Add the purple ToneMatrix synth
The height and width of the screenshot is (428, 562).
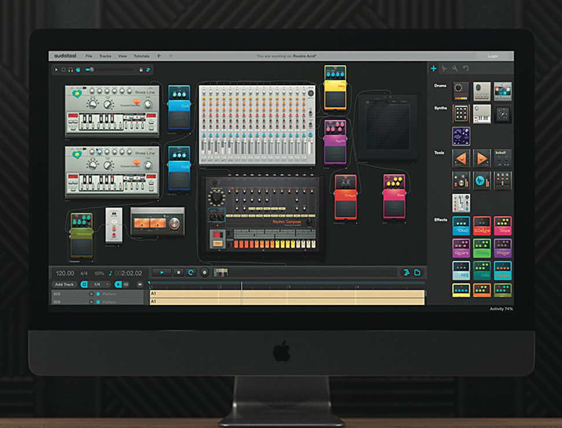pyautogui.click(x=461, y=136)
